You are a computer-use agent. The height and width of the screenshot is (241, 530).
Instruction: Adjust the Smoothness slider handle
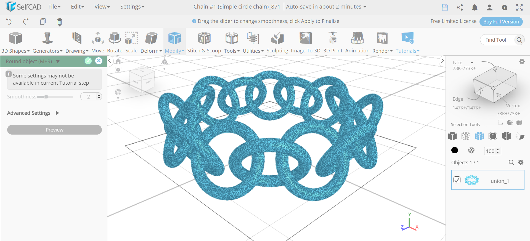click(x=46, y=97)
